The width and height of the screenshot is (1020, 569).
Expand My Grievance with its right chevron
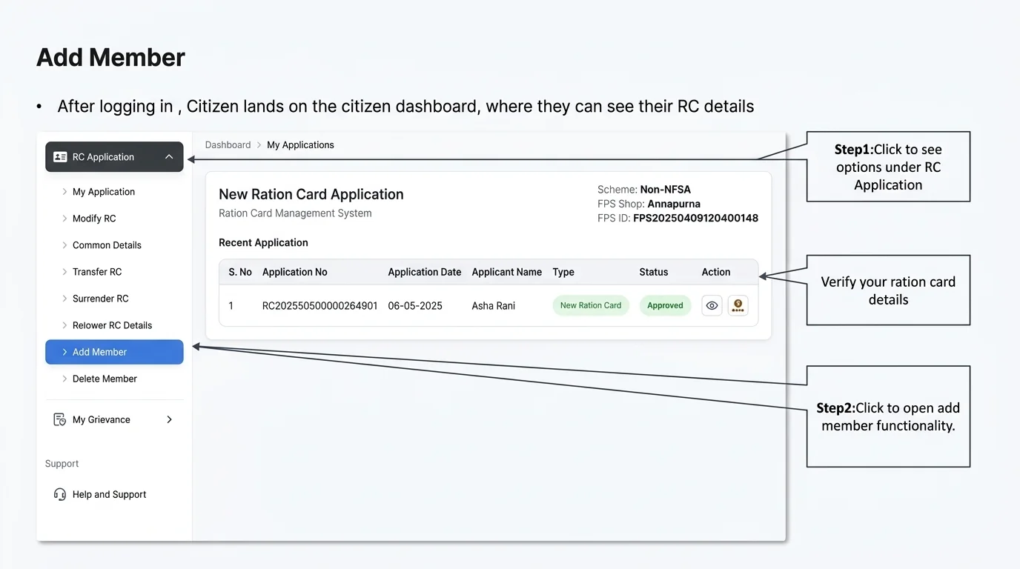(x=169, y=419)
